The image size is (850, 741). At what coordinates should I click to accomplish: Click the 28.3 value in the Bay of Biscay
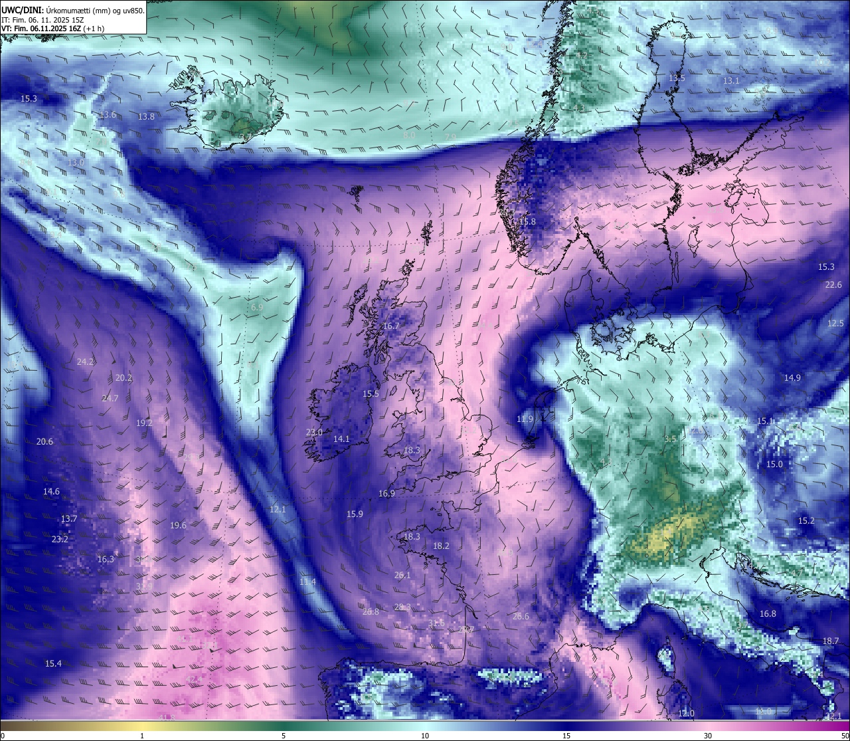pyautogui.click(x=402, y=607)
